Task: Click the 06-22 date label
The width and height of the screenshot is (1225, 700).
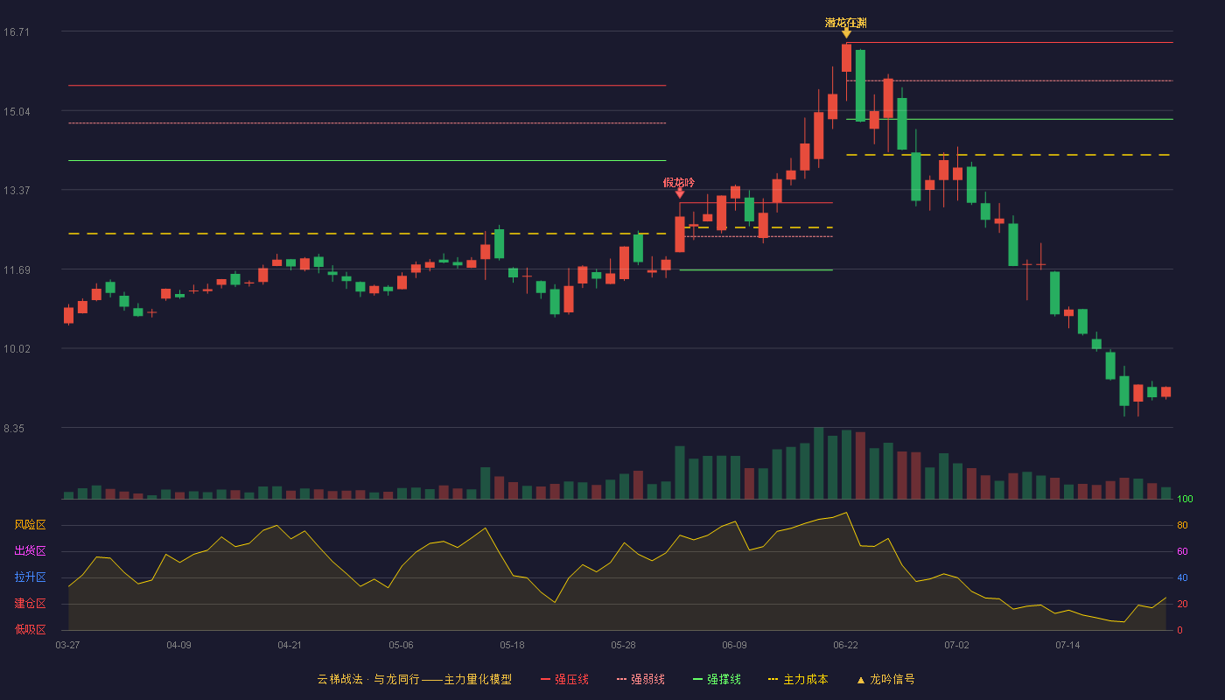Action: click(845, 645)
